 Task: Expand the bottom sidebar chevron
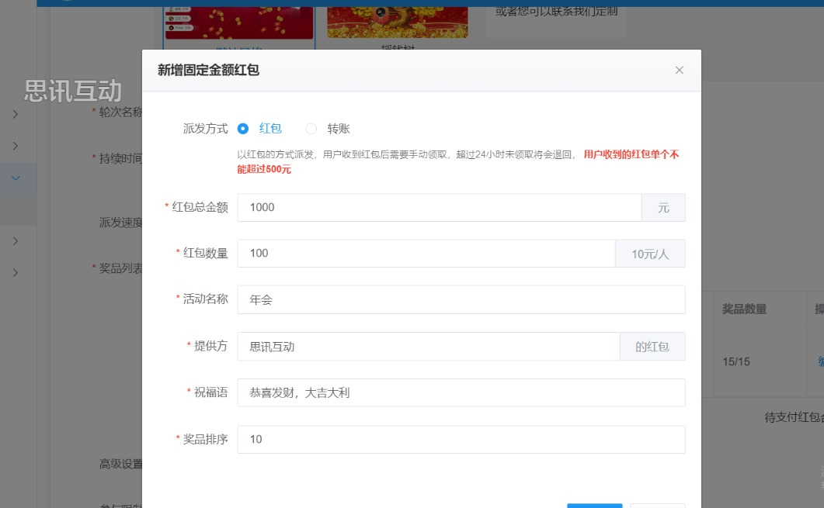coord(16,272)
